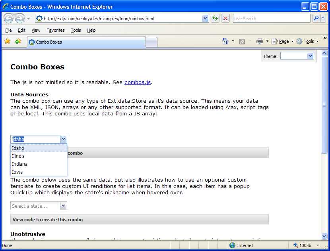Click the Refresh page icon

point(215,19)
